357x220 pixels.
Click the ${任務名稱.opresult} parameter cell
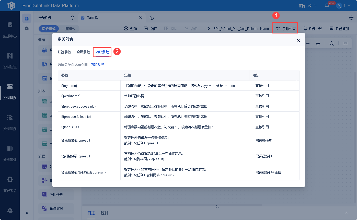coord(89,140)
